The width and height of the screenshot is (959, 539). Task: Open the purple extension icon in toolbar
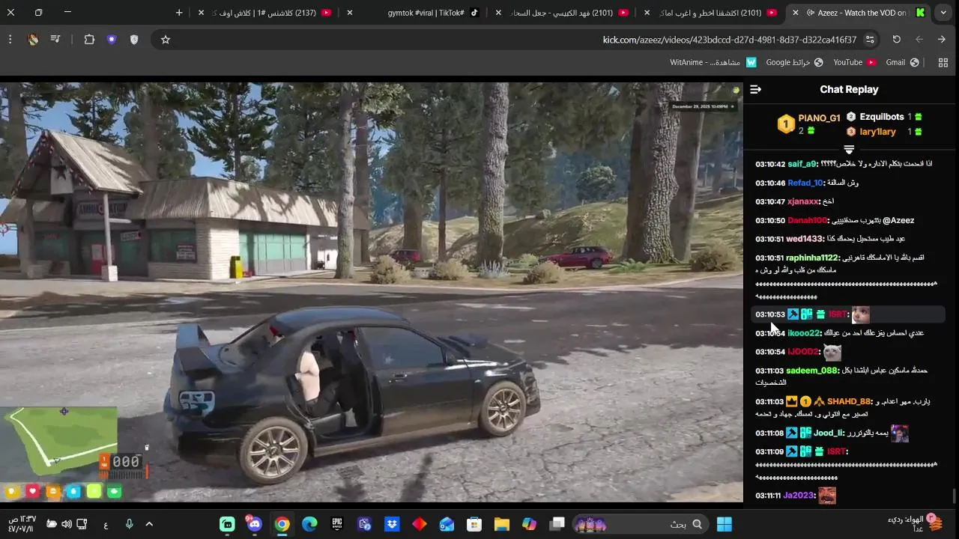pos(112,40)
